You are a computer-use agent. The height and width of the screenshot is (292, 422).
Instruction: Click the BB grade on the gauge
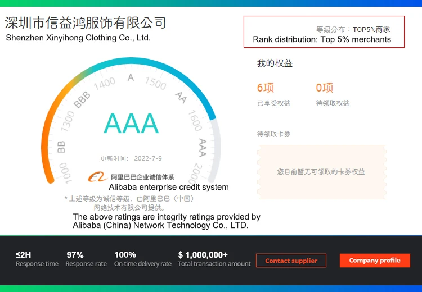click(61, 147)
